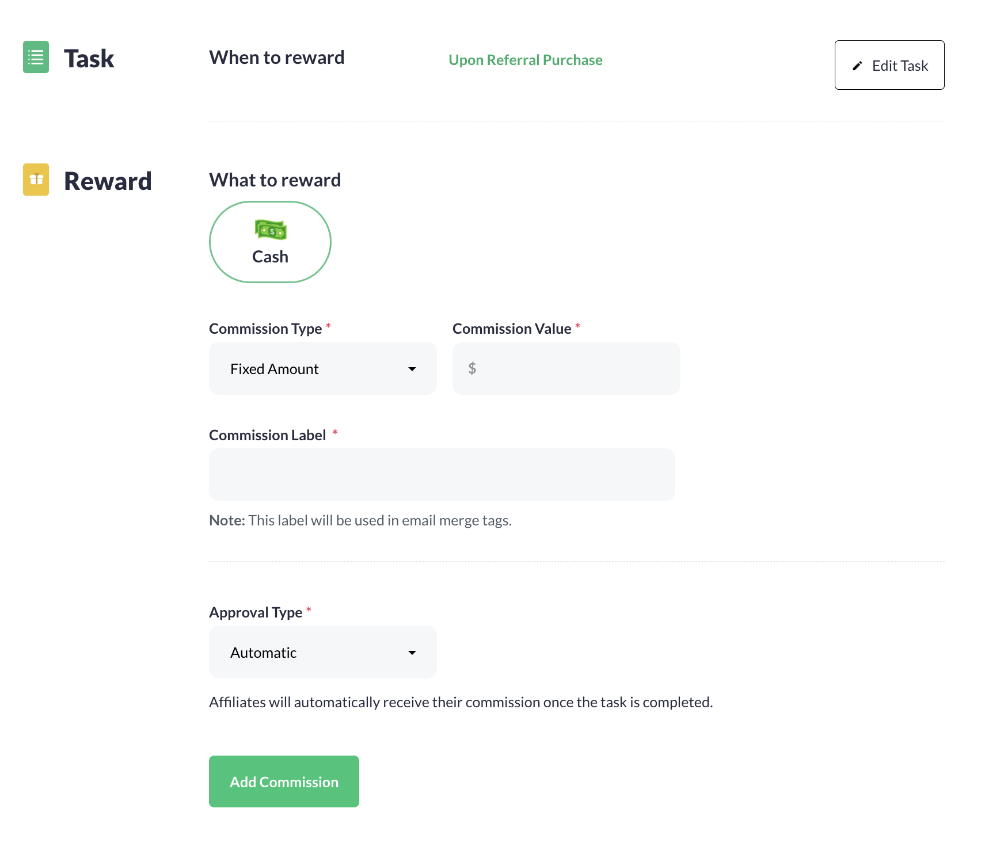This screenshot has width=1004, height=854.
Task: Select the Automatic approval text
Action: pos(263,652)
